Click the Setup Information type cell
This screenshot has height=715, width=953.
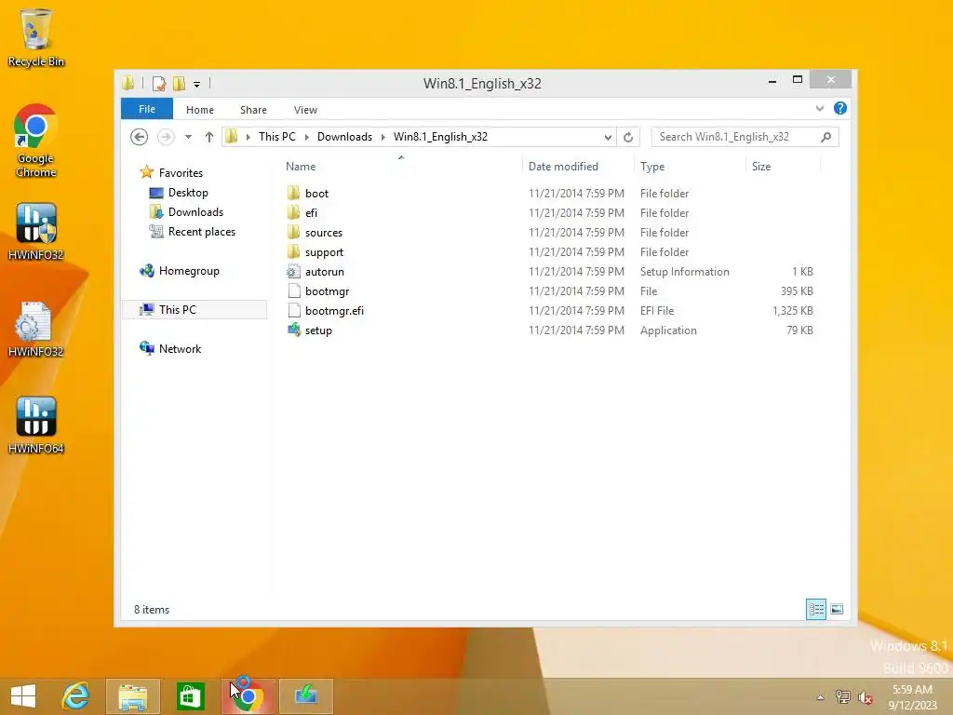pos(684,272)
